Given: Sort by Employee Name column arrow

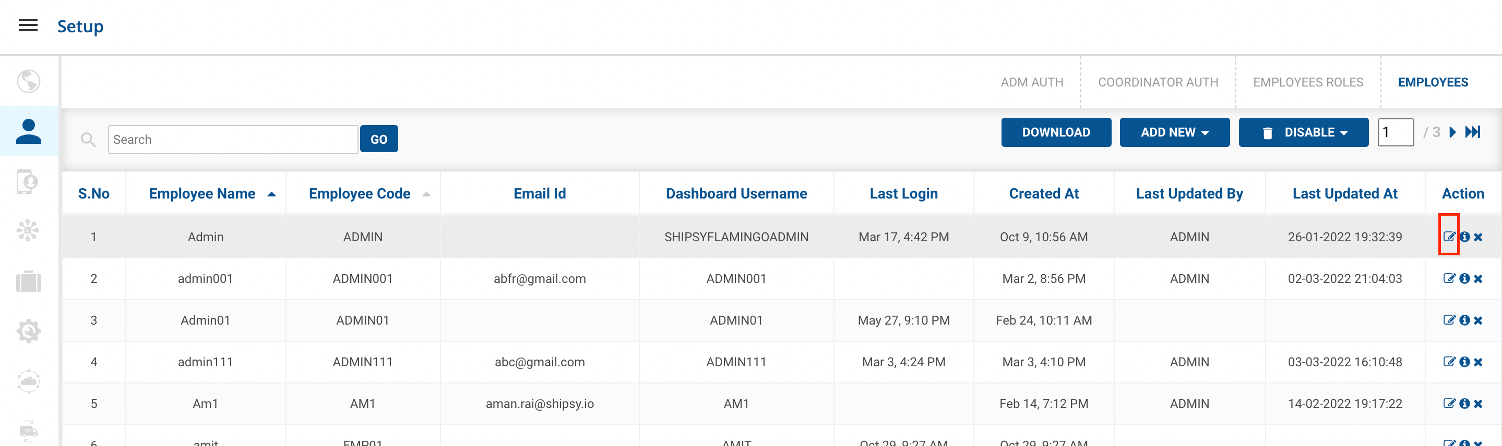Looking at the screenshot, I should pyautogui.click(x=272, y=194).
